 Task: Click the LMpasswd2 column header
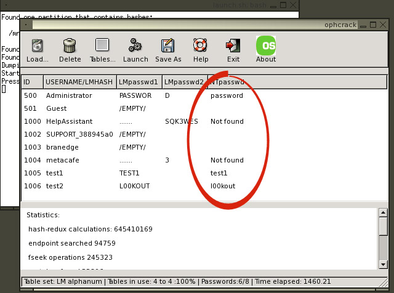pos(185,82)
